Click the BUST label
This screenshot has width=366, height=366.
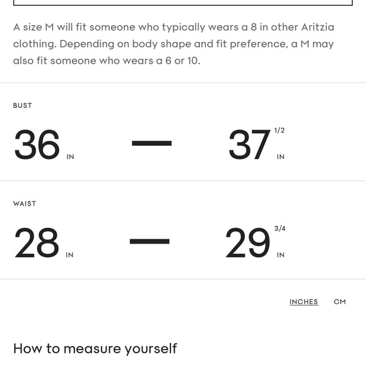(x=23, y=105)
